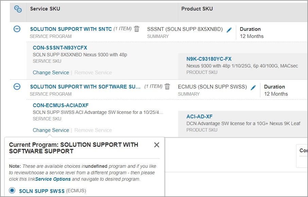The height and width of the screenshot is (197, 308).
Task: Delete the Solution Support with SNTC program
Action: (x=137, y=29)
